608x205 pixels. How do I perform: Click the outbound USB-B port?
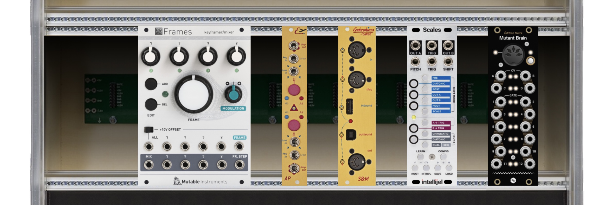tap(351, 135)
